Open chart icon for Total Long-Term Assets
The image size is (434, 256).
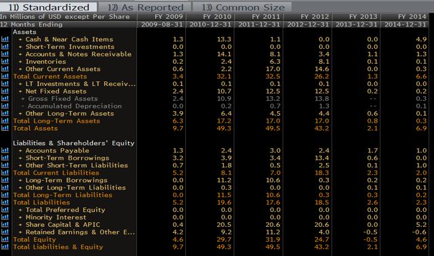point(5,121)
